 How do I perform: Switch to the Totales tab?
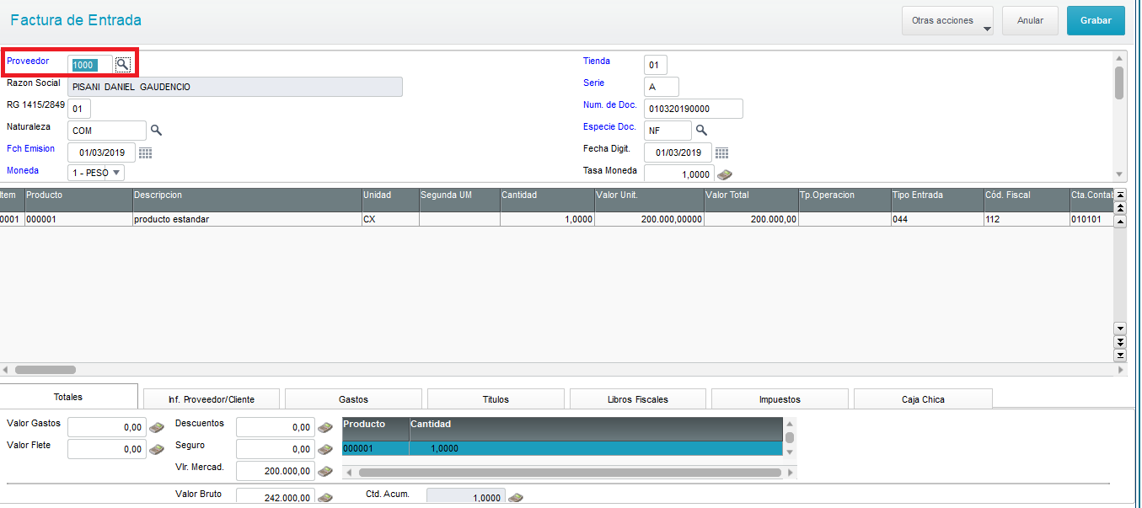(68, 397)
